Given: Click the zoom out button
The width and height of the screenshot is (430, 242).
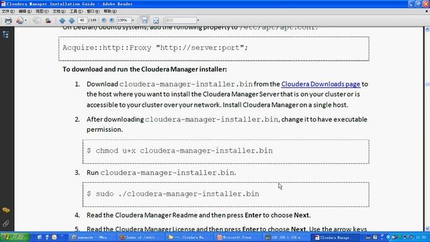Looking at the screenshot, I should pos(104,20).
